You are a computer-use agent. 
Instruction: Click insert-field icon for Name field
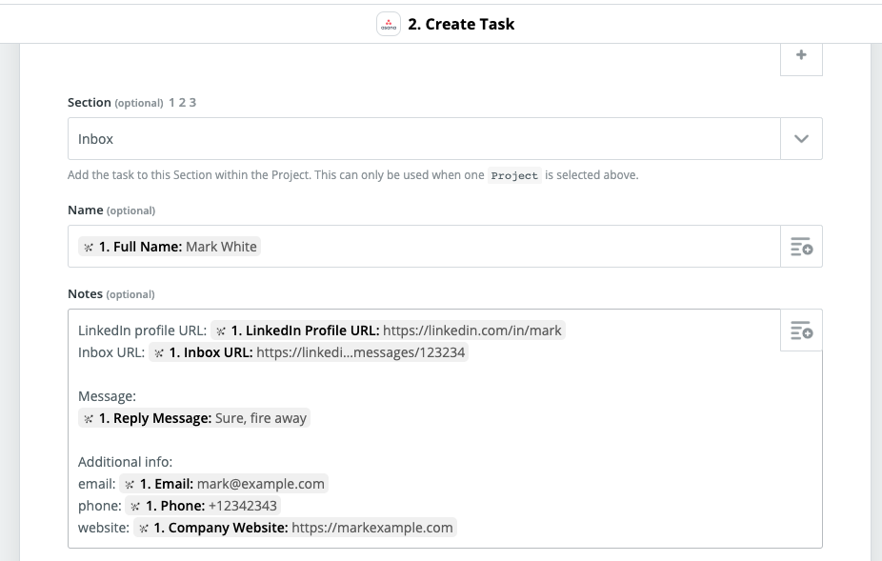pyautogui.click(x=801, y=247)
